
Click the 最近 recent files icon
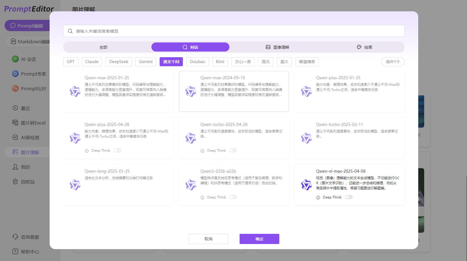(15, 108)
